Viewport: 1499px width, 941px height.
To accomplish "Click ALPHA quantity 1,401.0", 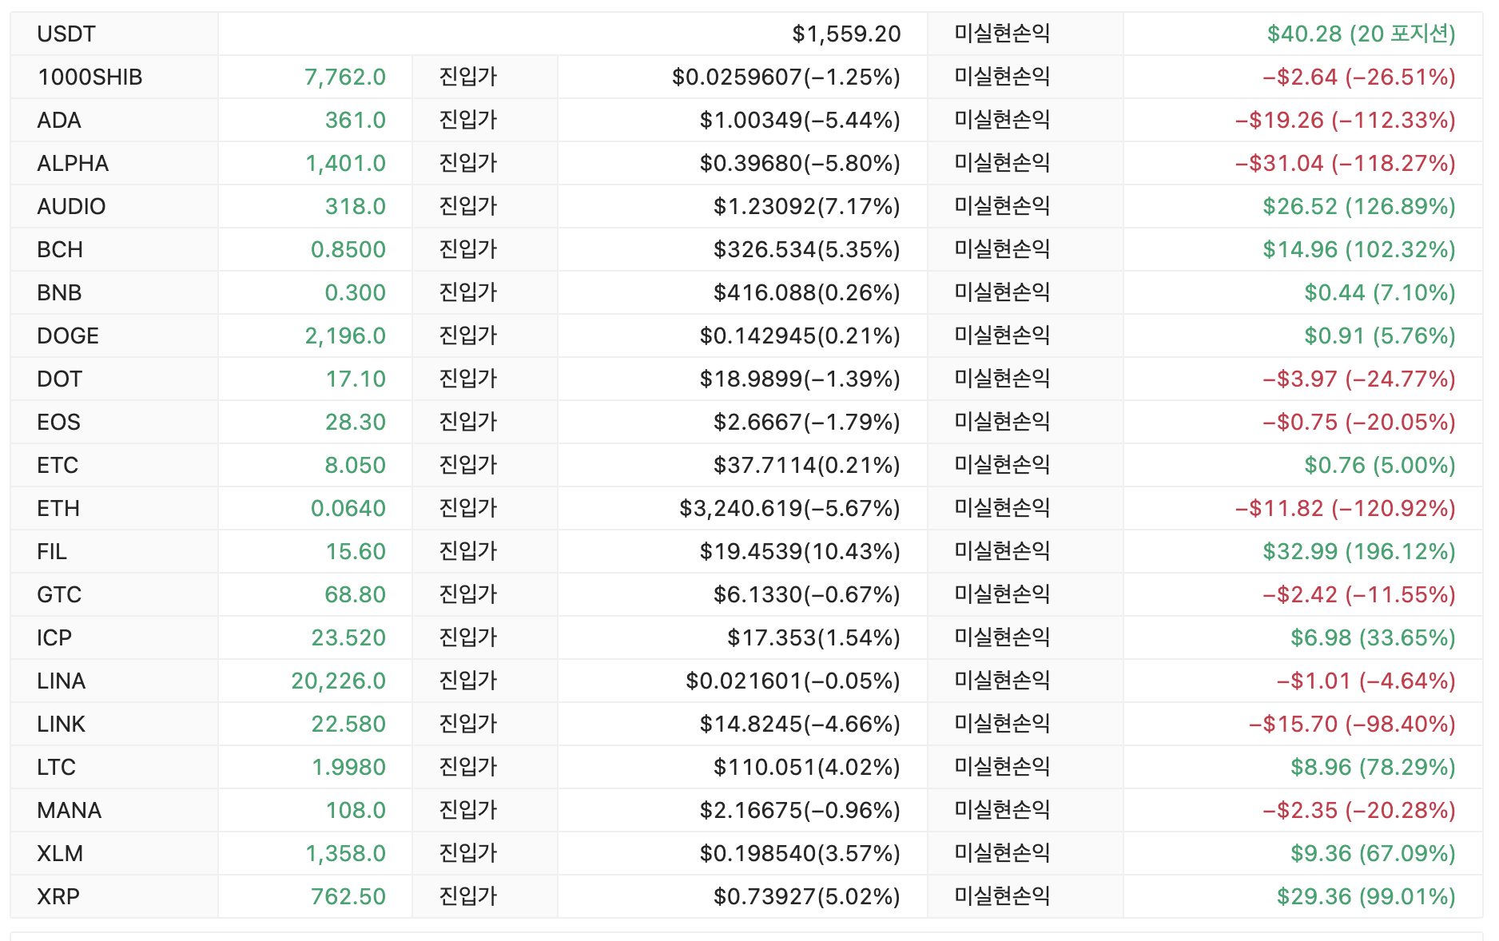I will click(x=345, y=163).
